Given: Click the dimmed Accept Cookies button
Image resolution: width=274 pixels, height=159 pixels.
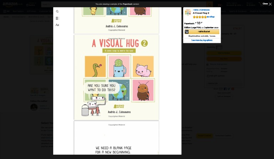Looking at the screenshot, I should click(x=204, y=135).
